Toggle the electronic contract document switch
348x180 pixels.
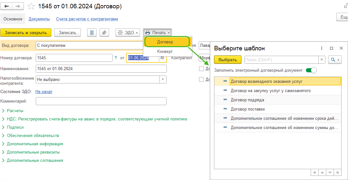click(311, 70)
